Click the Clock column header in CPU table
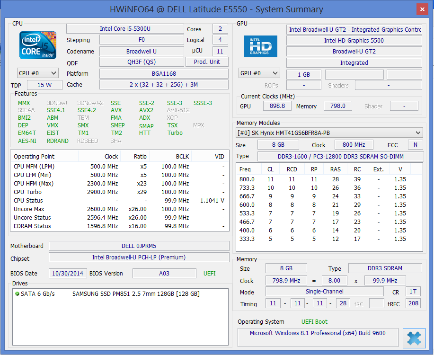The image size is (434, 355). coord(100,157)
